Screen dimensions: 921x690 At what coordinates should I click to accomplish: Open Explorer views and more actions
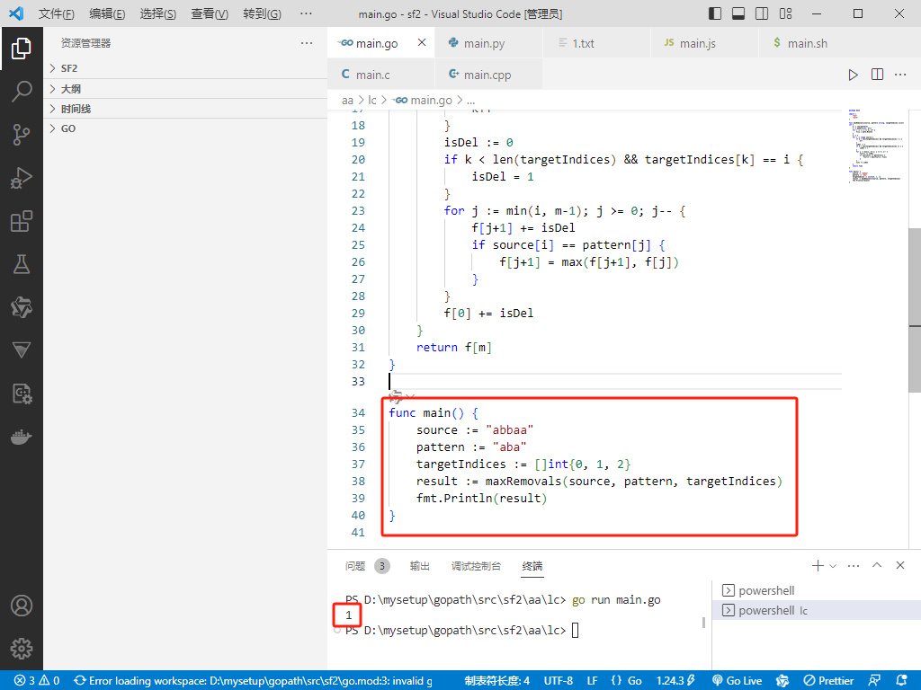pyautogui.click(x=307, y=43)
